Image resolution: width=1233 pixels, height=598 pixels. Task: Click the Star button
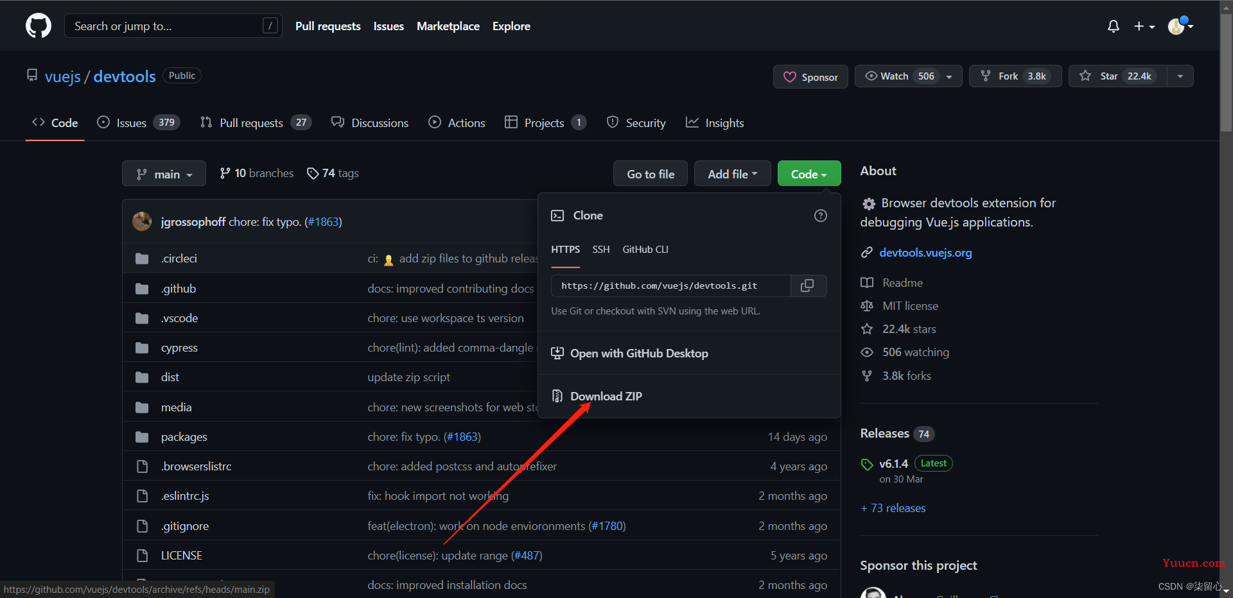(1117, 76)
